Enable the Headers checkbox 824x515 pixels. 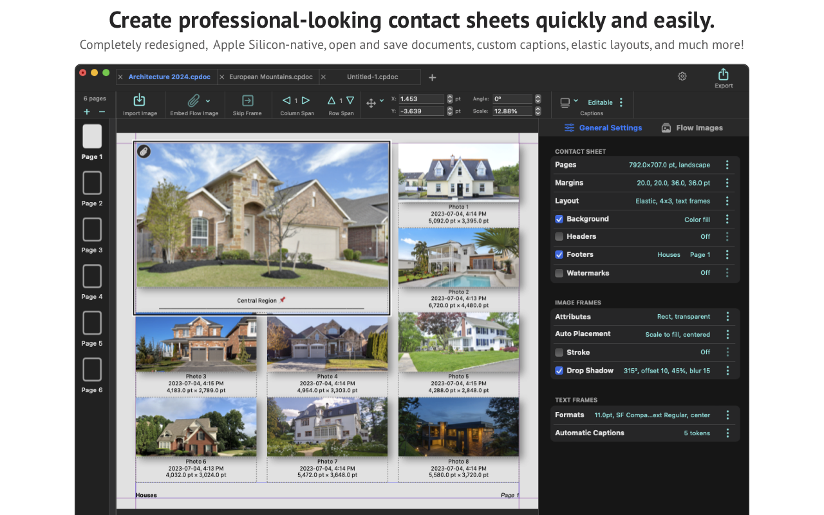pos(559,236)
